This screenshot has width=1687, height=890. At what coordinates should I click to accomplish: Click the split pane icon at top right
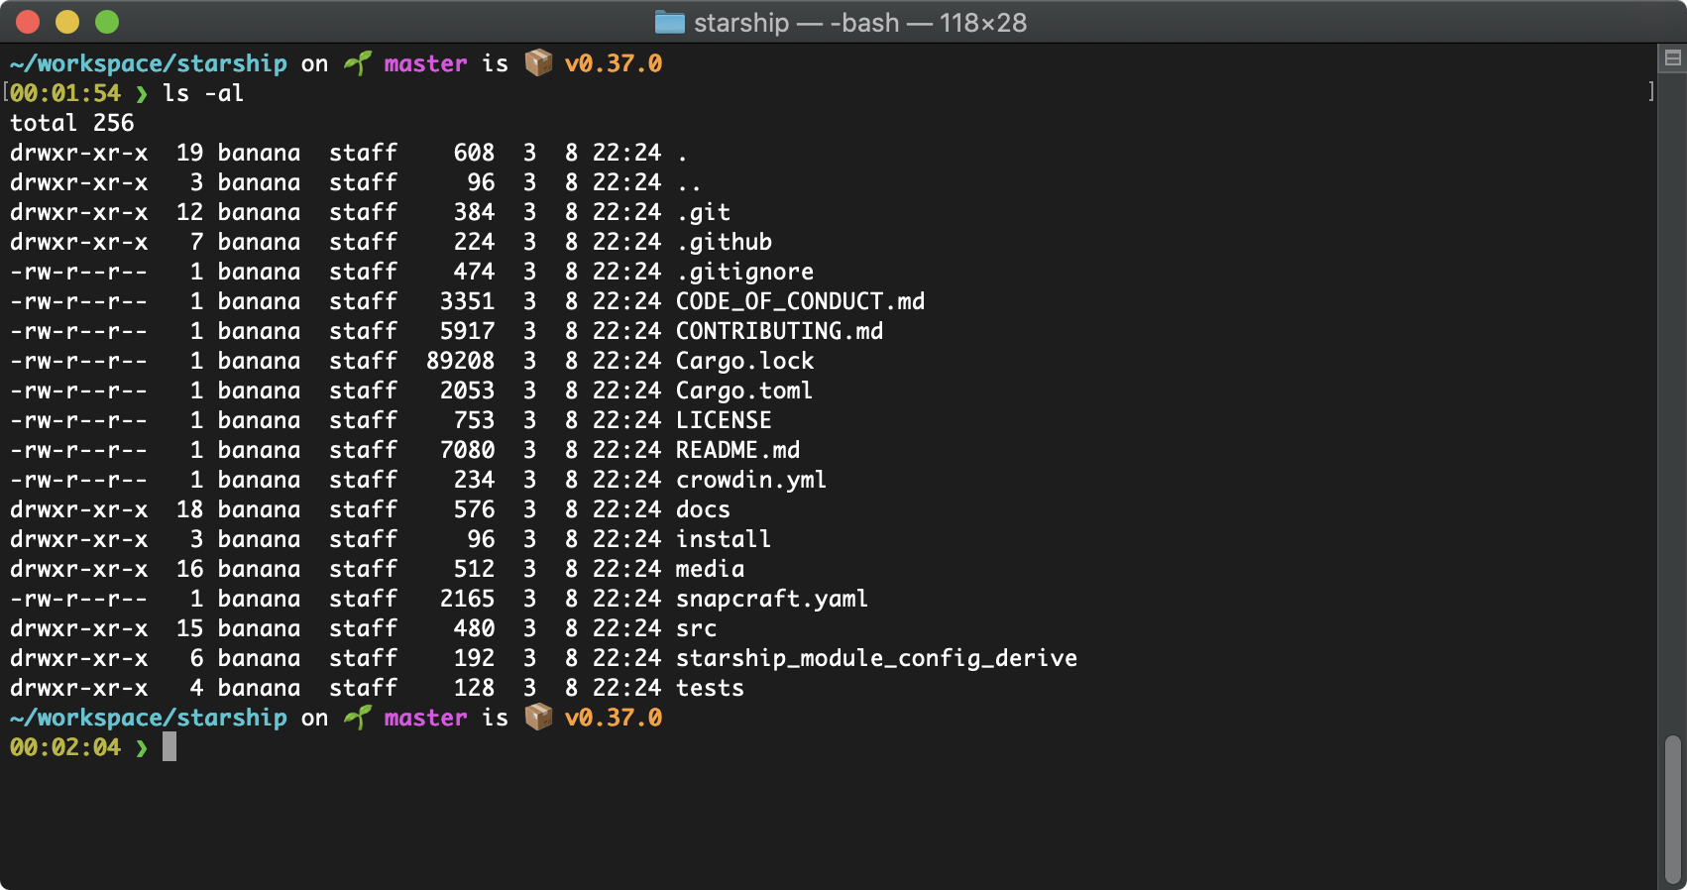point(1673,58)
